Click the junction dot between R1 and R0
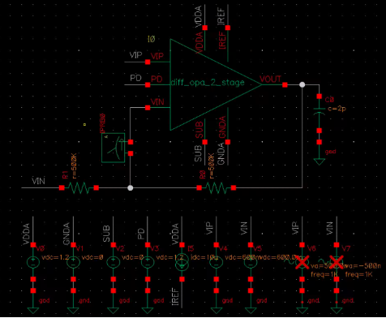Viewport: 386px width, 318px height. (x=131, y=188)
